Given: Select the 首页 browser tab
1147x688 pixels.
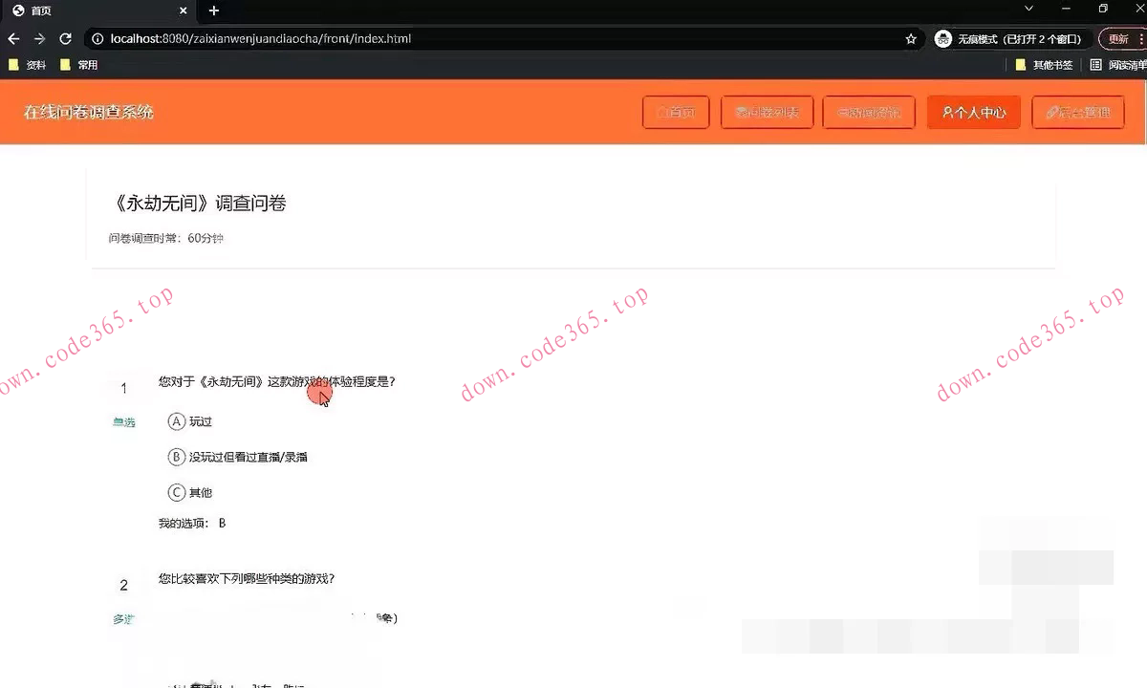Looking at the screenshot, I should click(98, 11).
